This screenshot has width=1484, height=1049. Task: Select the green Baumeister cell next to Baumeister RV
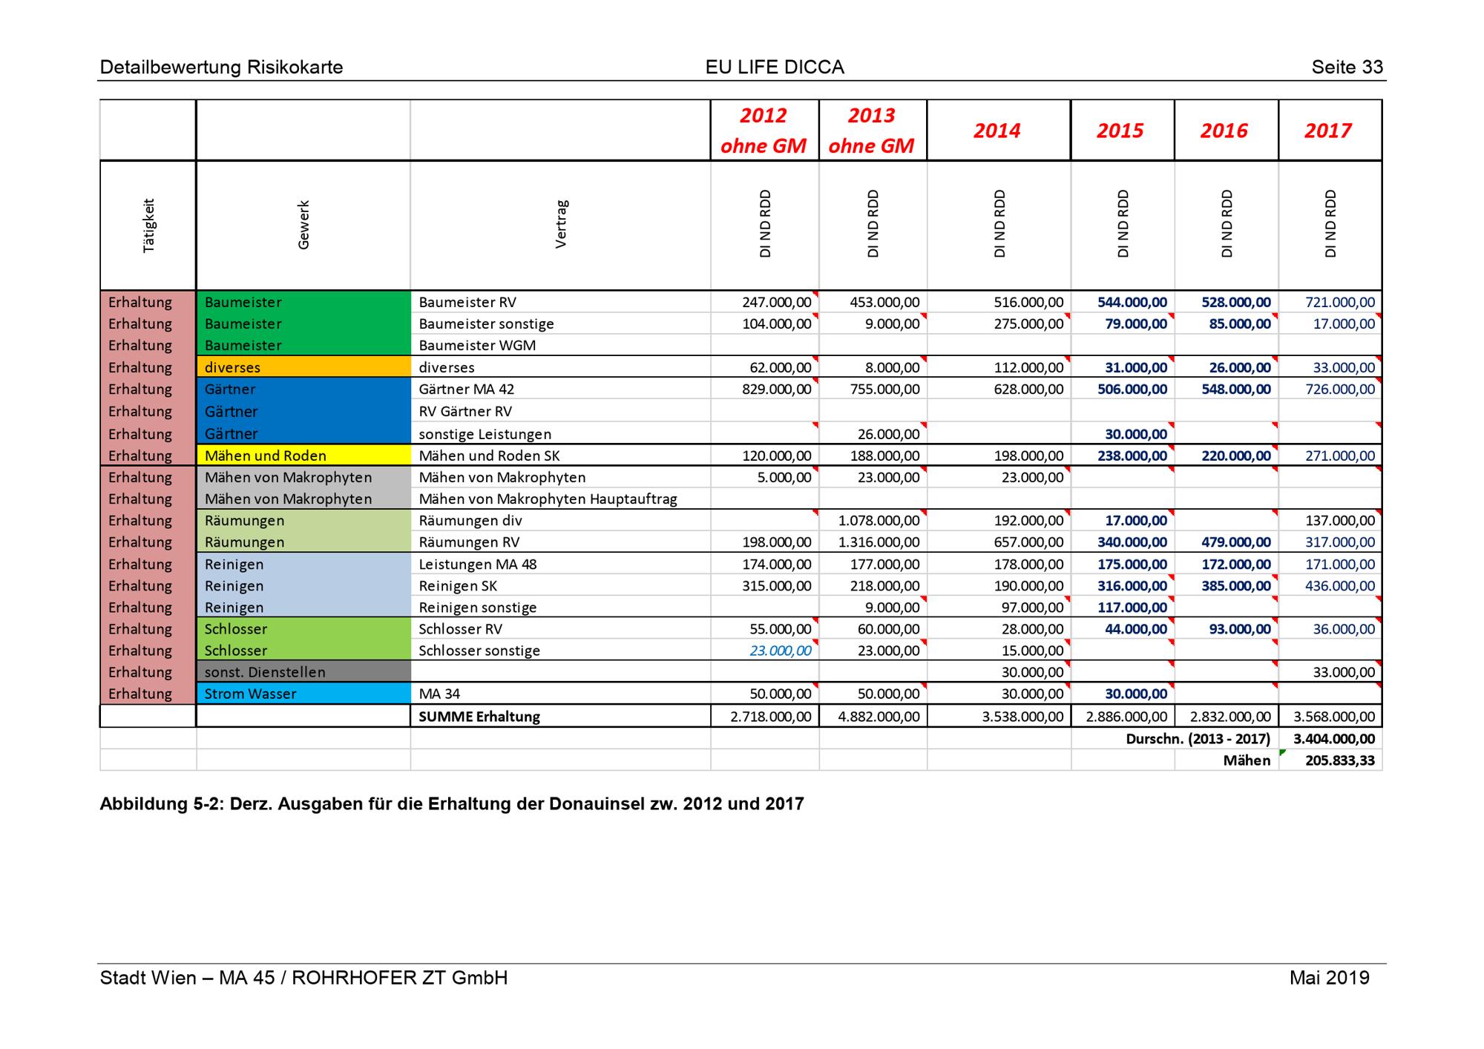[x=303, y=302]
